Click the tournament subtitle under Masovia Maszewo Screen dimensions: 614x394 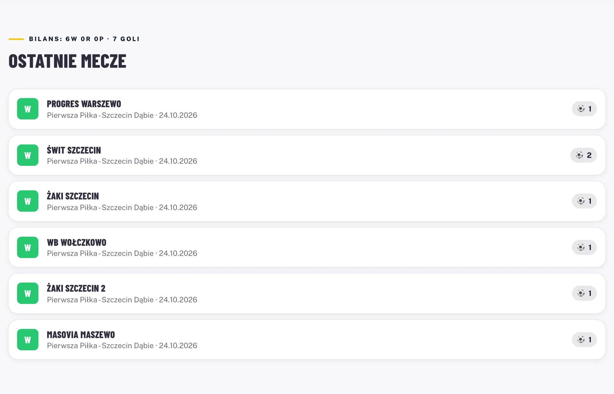pos(122,345)
